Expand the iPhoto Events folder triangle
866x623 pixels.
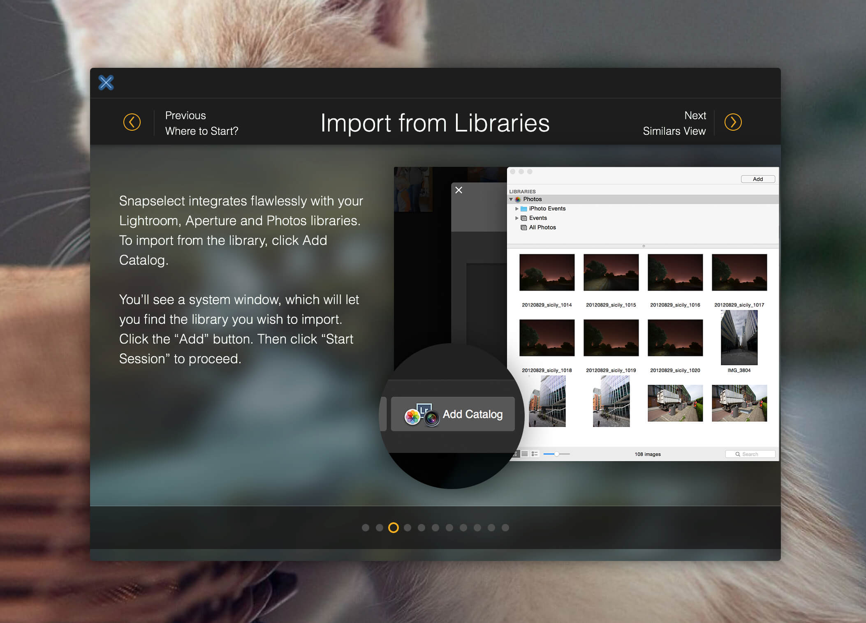[x=517, y=209]
